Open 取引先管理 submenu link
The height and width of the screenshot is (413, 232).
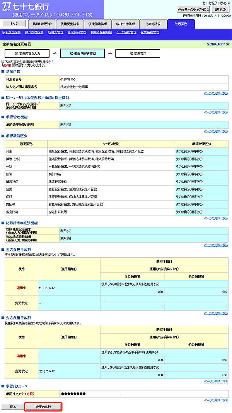click(56, 32)
